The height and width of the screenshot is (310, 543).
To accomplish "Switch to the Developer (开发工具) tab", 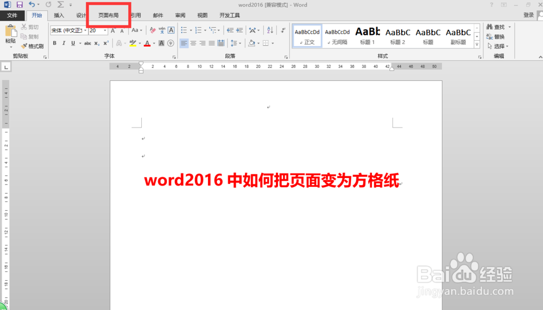I will click(230, 15).
